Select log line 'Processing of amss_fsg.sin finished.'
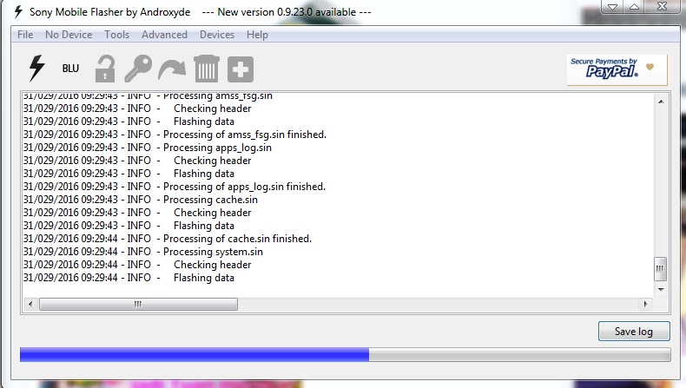The height and width of the screenshot is (388, 686). [x=175, y=135]
